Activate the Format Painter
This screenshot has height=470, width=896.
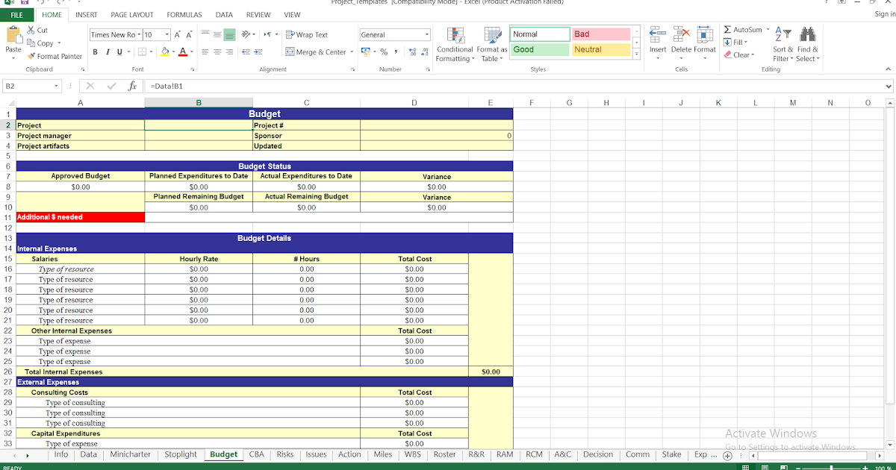point(55,55)
